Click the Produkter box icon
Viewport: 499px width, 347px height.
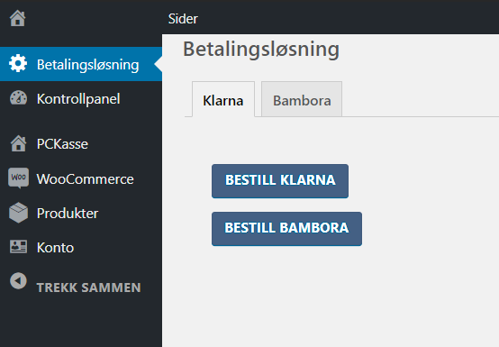coord(18,213)
